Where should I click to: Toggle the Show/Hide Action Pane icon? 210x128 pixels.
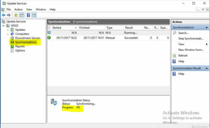click(x=34, y=15)
